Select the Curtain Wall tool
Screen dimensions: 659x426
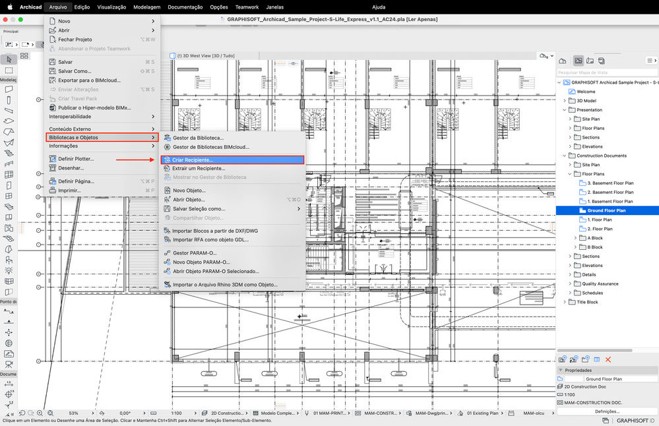point(9,174)
